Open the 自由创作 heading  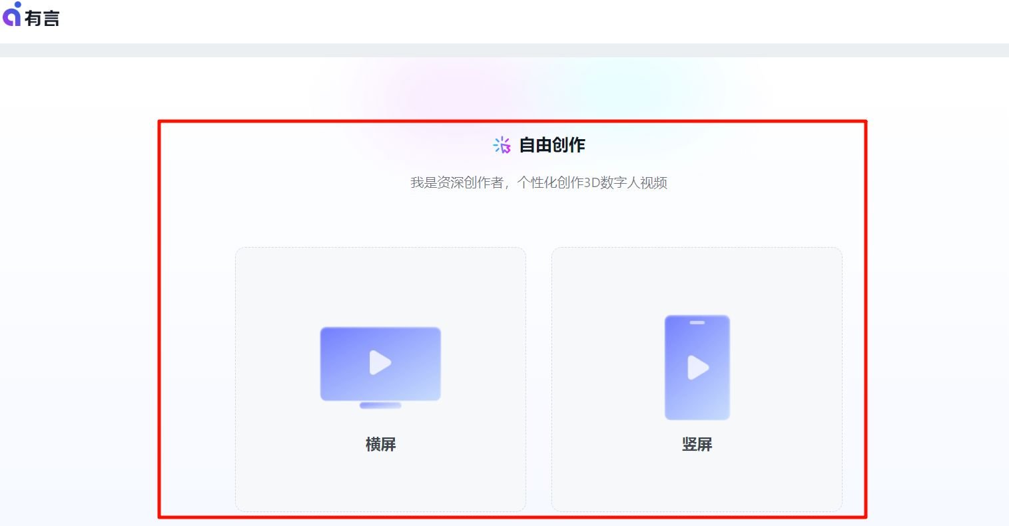pyautogui.click(x=551, y=144)
